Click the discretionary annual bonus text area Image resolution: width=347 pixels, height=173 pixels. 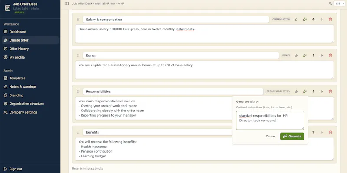(x=204, y=70)
